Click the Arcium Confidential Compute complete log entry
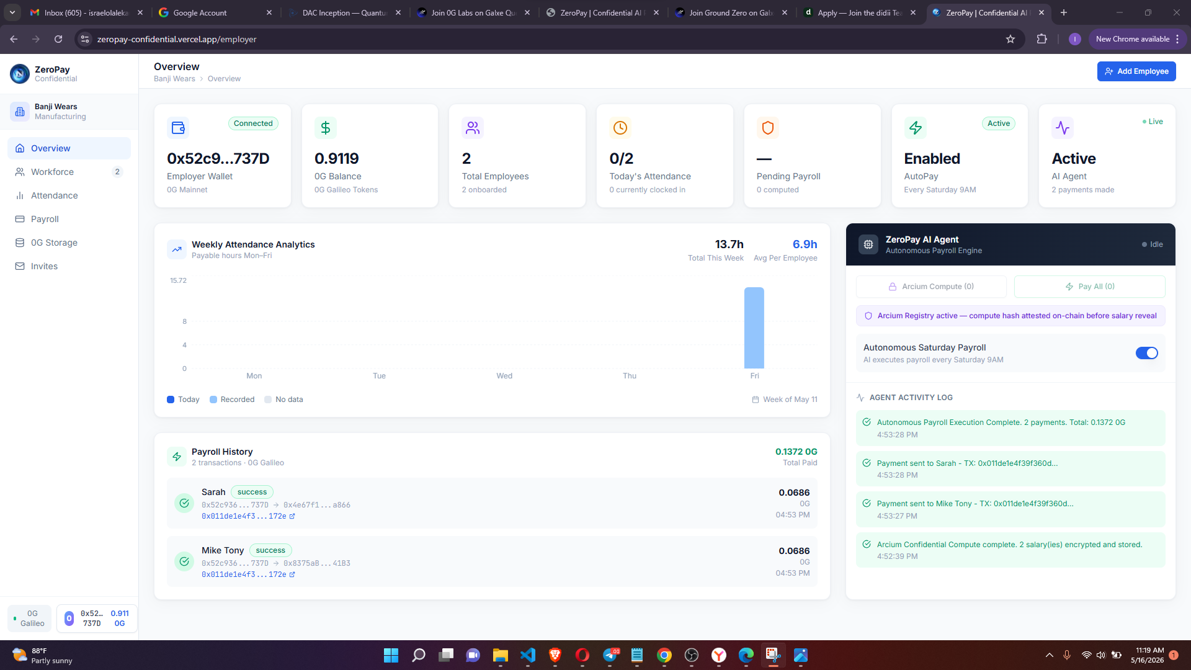Image resolution: width=1191 pixels, height=670 pixels. pos(1010,550)
